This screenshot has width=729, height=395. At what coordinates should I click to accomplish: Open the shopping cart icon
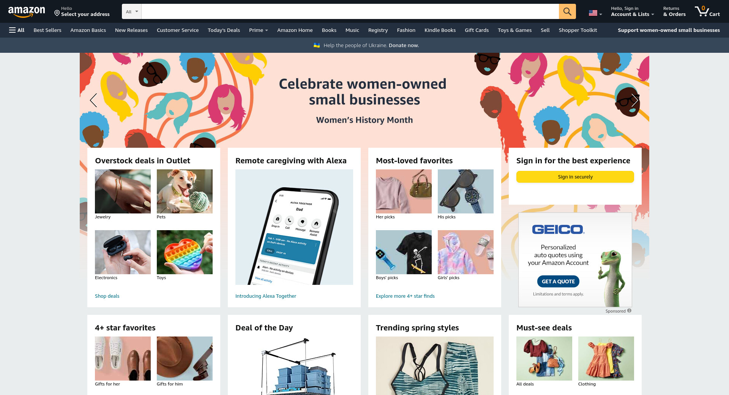tap(707, 11)
